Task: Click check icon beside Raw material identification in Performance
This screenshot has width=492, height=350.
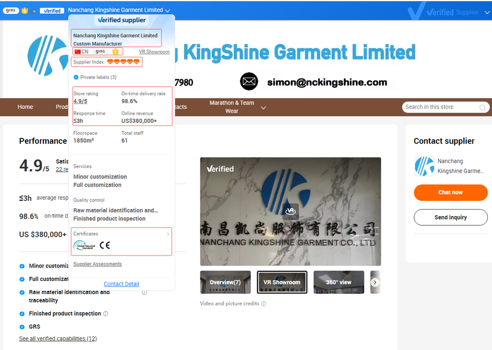Action: point(22,292)
